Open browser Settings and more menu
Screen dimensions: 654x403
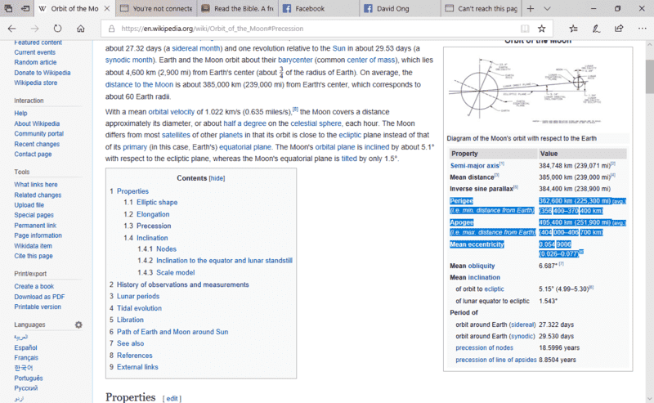(x=642, y=29)
